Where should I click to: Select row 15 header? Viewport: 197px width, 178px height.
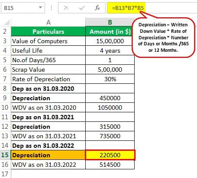(5, 155)
